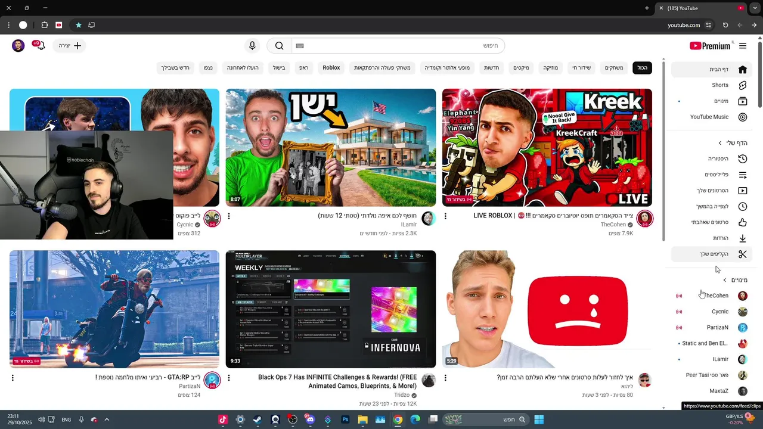Open TheCohen channel avatar under live video
The width and height of the screenshot is (763, 429).
click(x=645, y=219)
